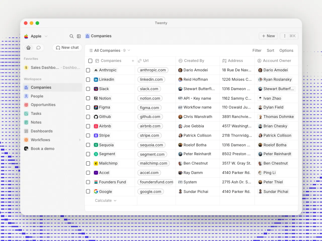The width and height of the screenshot is (322, 241).
Task: Tick the select-all checkbox in header
Action: point(90,61)
